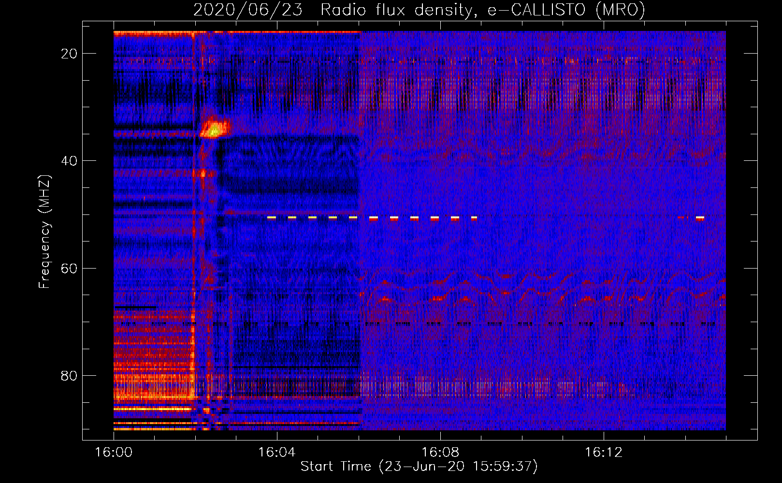Click the 16:08 time tick label
Screen dimensions: 782x483
tap(440, 453)
